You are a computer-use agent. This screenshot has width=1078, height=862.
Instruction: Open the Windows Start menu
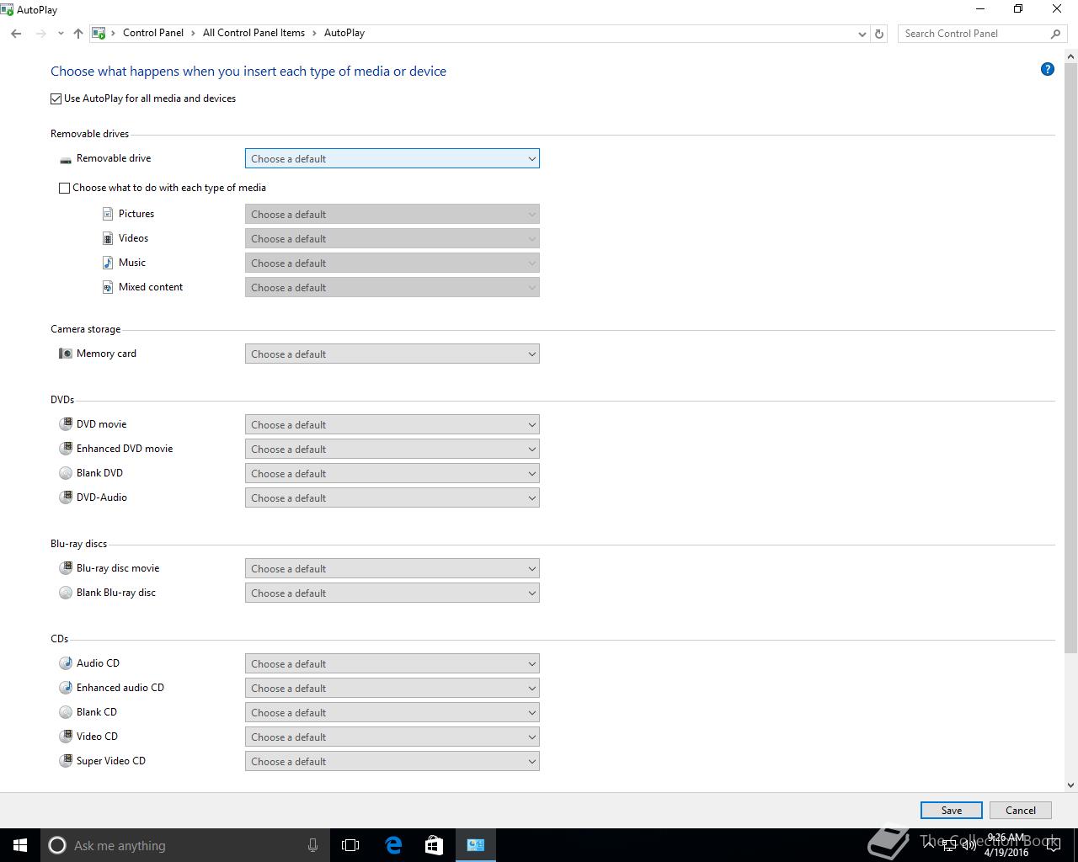coord(20,845)
